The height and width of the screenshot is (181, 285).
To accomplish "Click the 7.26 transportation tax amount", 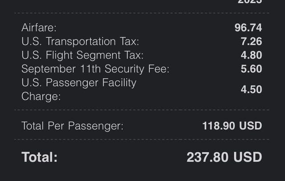I will 251,41.
